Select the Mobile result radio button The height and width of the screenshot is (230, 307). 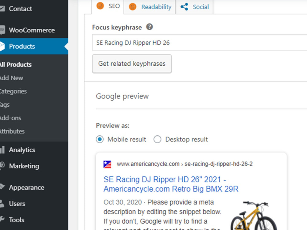tap(100, 139)
